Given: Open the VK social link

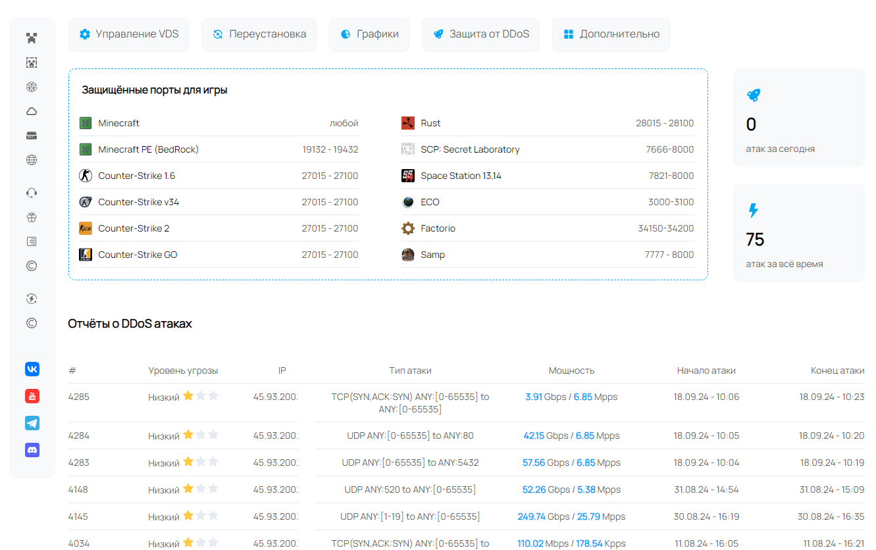Looking at the screenshot, I should pos(32,369).
